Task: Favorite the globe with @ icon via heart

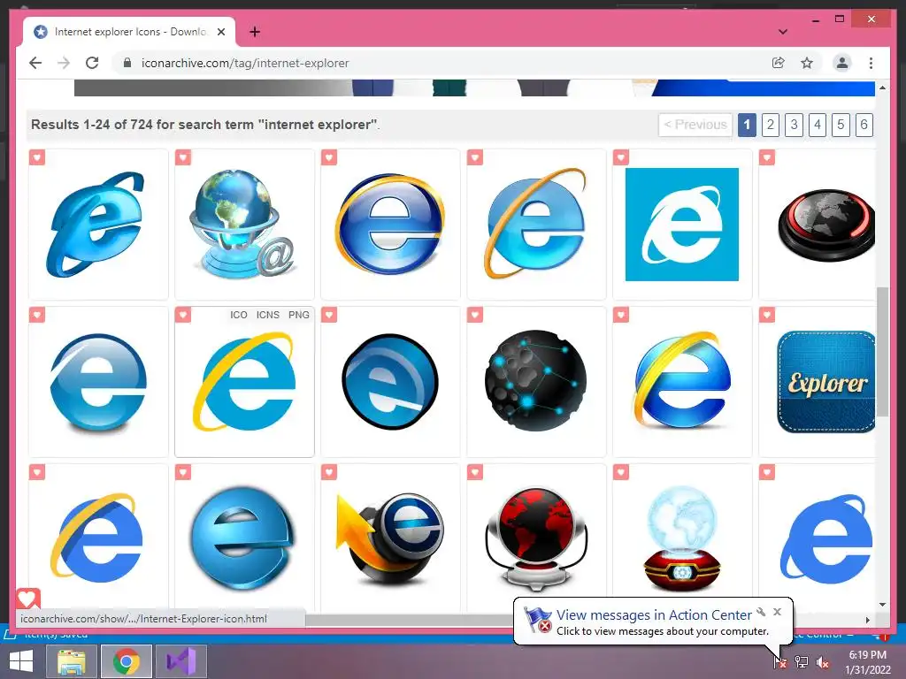Action: (183, 157)
